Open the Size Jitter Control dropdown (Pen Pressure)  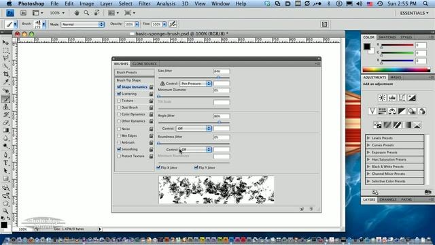196,83
